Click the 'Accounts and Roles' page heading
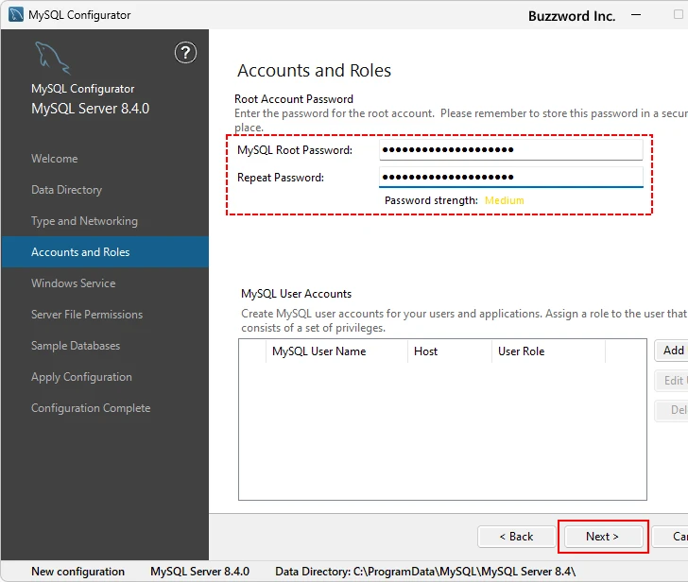The width and height of the screenshot is (688, 582). point(314,71)
